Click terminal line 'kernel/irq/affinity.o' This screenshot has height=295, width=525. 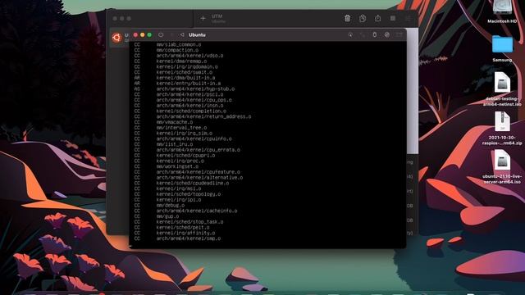pyautogui.click(x=185, y=233)
